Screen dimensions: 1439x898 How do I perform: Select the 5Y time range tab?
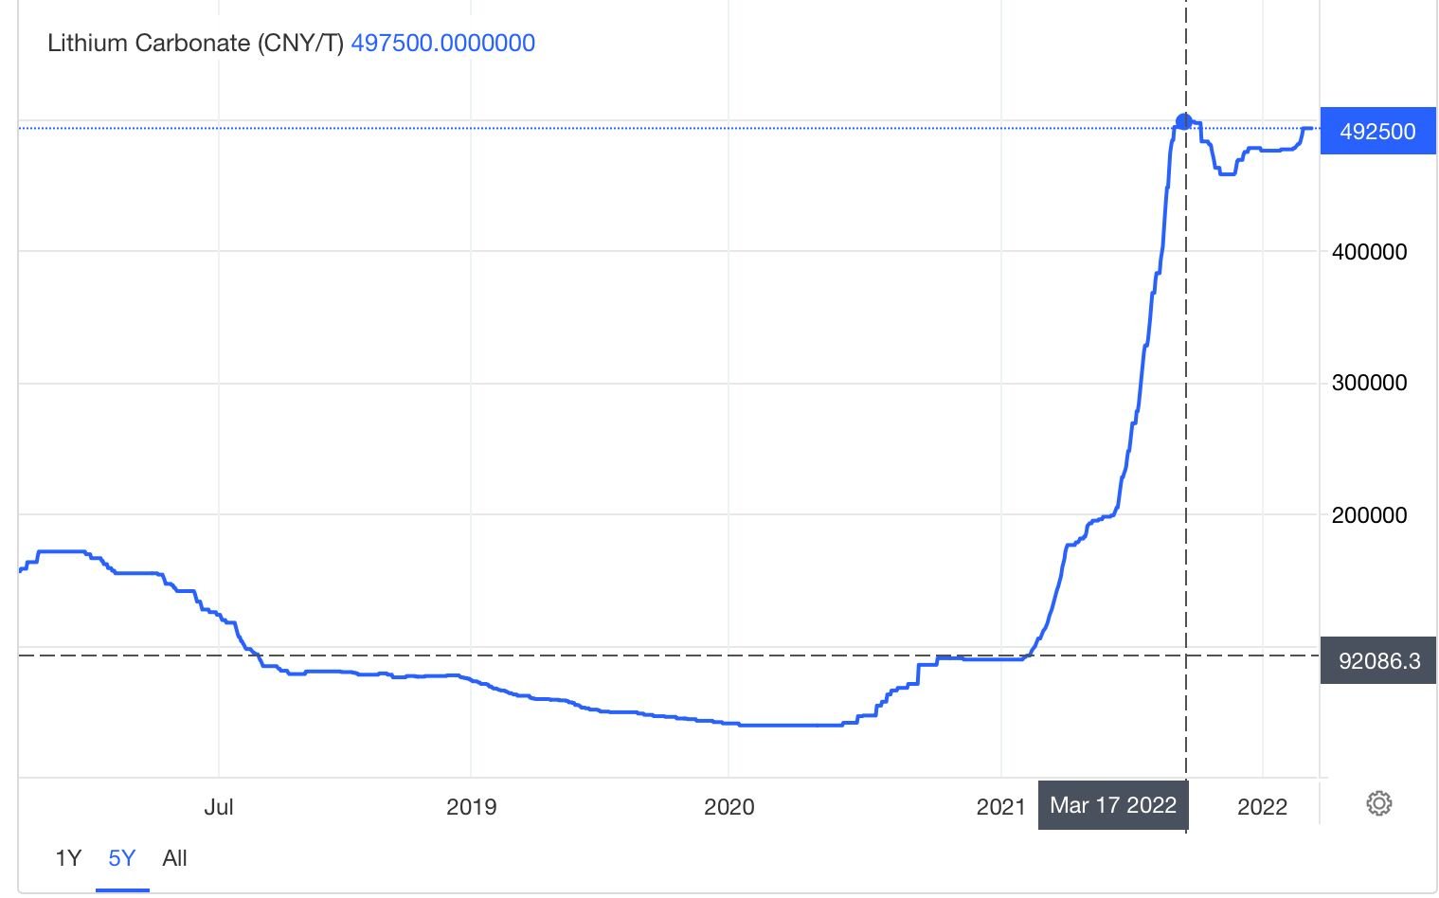122,858
